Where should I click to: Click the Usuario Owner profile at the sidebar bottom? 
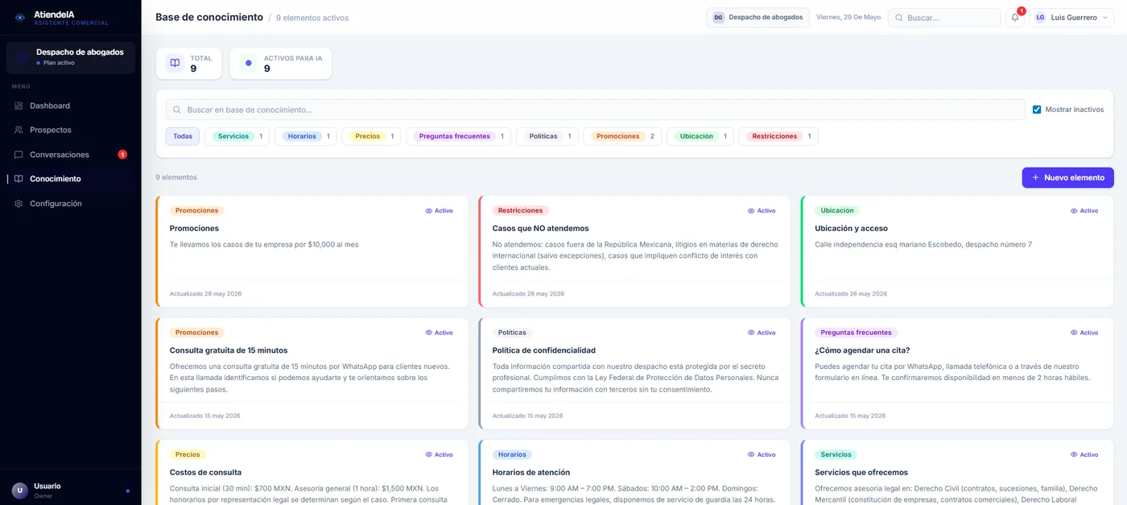click(70, 491)
